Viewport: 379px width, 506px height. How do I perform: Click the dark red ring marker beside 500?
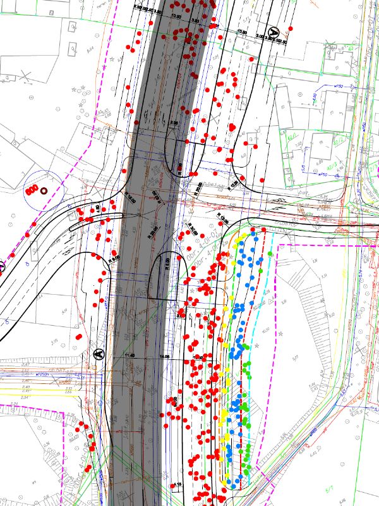click(x=44, y=190)
